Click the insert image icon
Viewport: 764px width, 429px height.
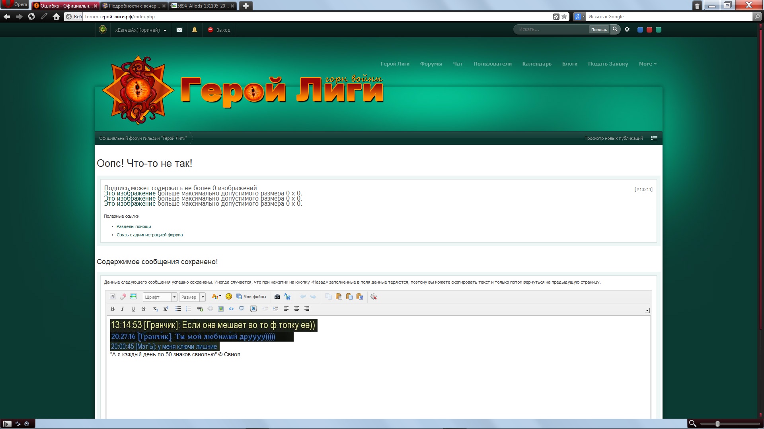[221, 309]
